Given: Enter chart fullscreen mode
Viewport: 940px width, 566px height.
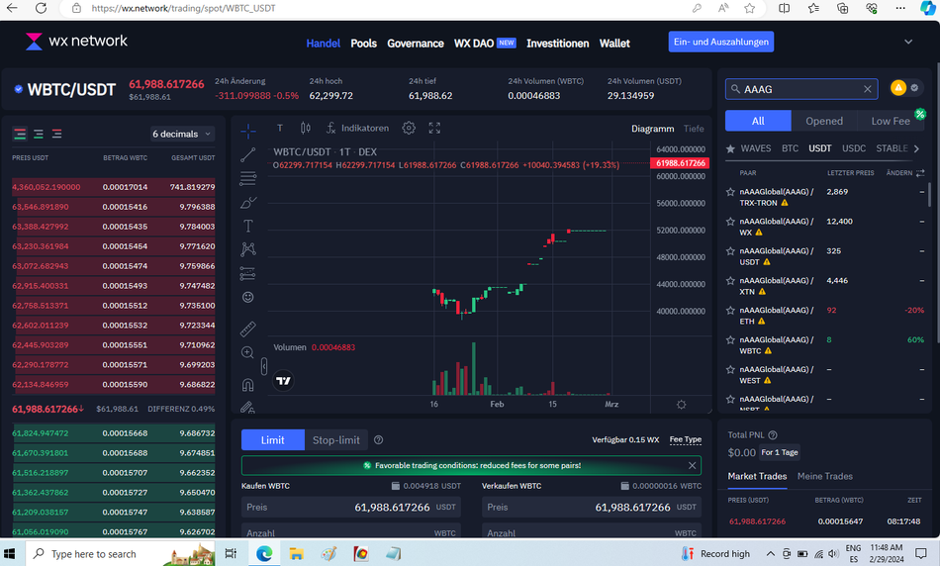Looking at the screenshot, I should coord(434,128).
